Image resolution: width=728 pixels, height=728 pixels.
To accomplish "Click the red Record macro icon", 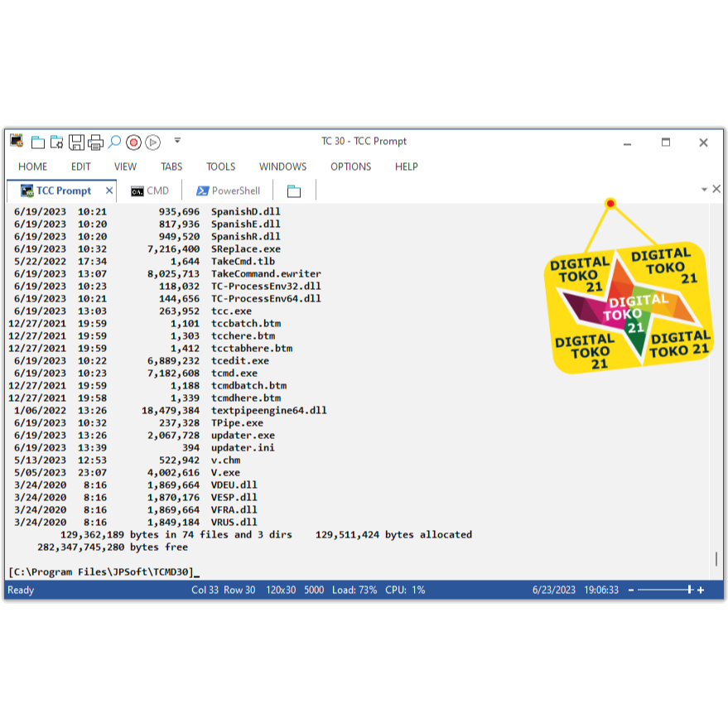I will tap(133, 142).
